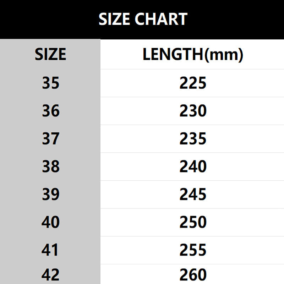Pick the 260 length value
Screen dimensions: 284x284
click(193, 275)
